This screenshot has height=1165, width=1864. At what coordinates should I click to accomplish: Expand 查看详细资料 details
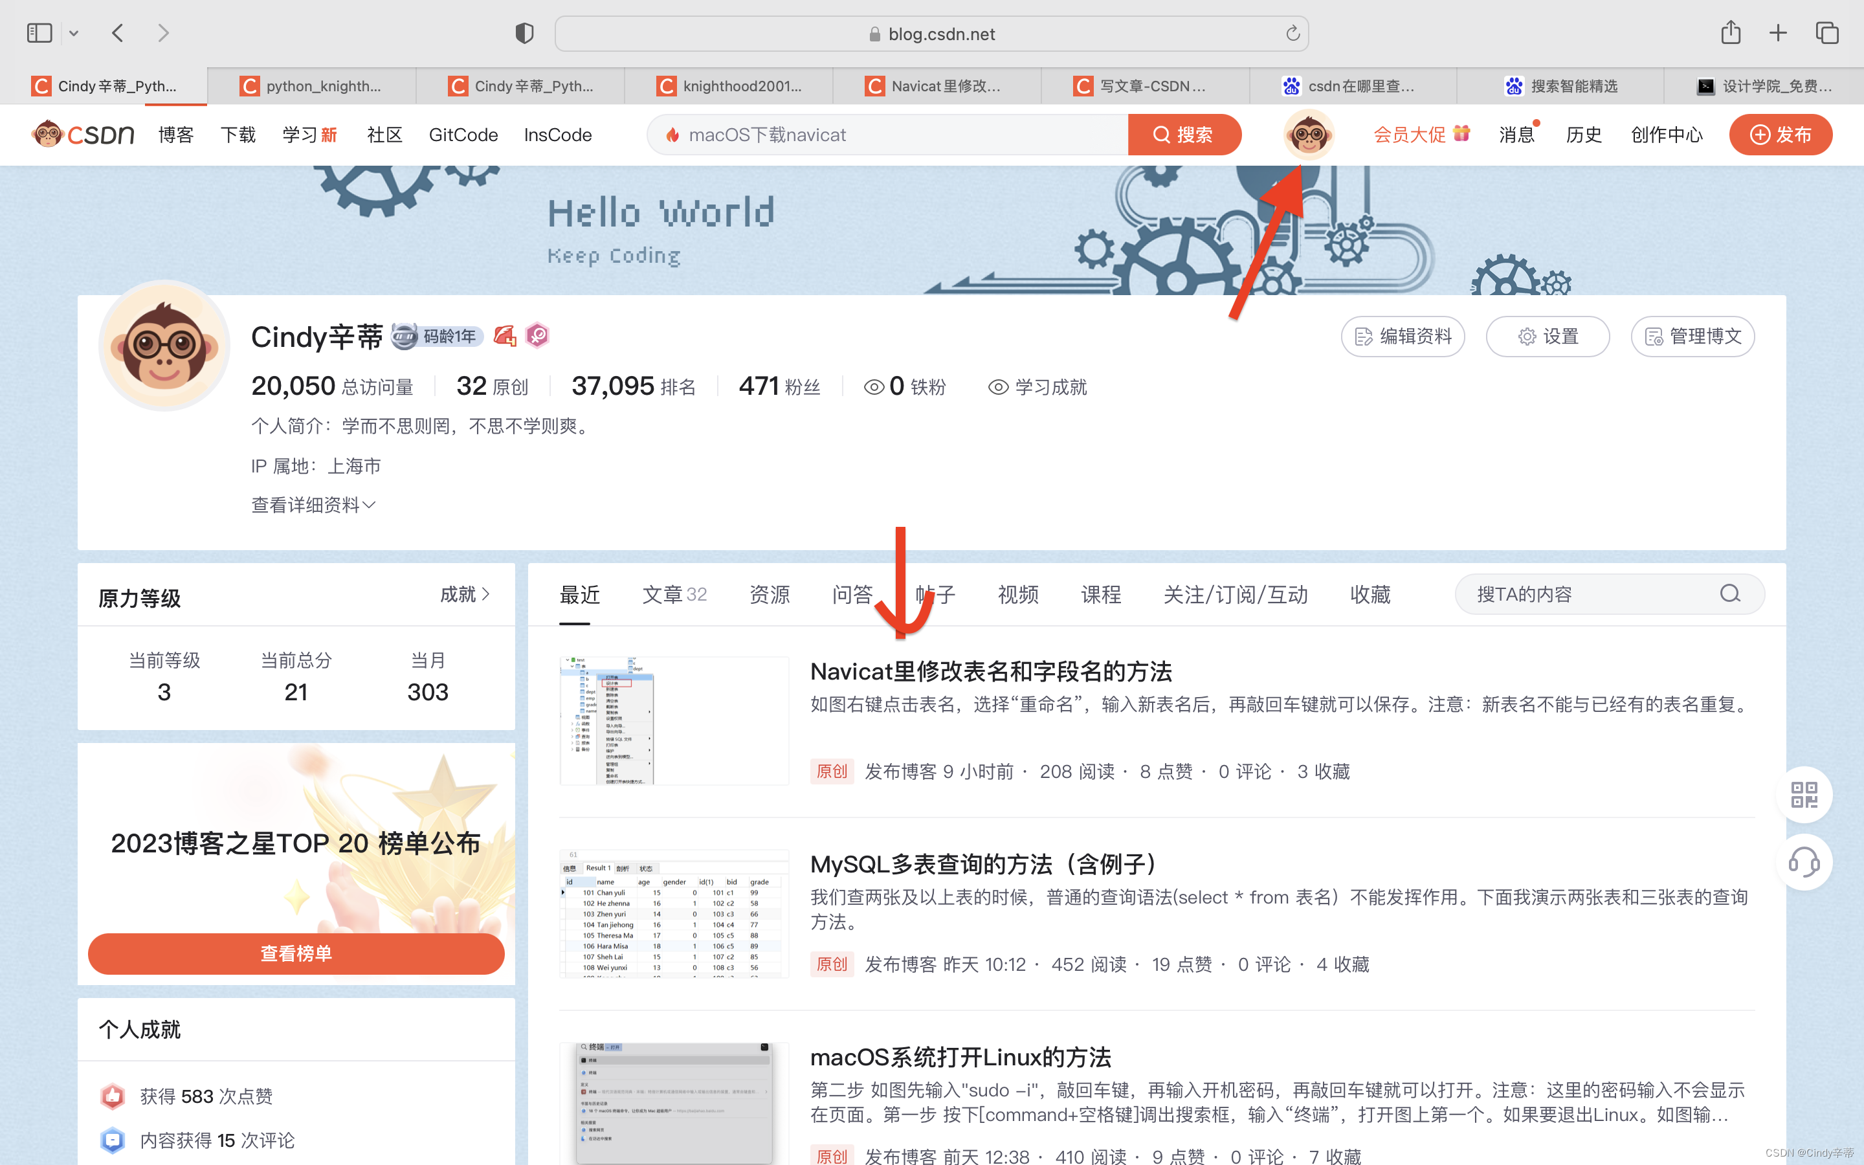click(x=313, y=505)
